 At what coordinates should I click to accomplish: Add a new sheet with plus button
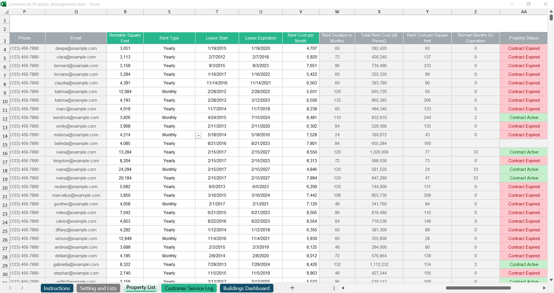point(292,288)
